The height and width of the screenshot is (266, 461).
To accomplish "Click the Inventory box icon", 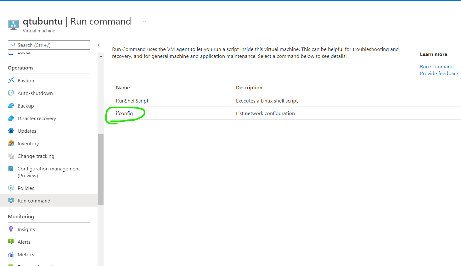I will pyautogui.click(x=11, y=143).
